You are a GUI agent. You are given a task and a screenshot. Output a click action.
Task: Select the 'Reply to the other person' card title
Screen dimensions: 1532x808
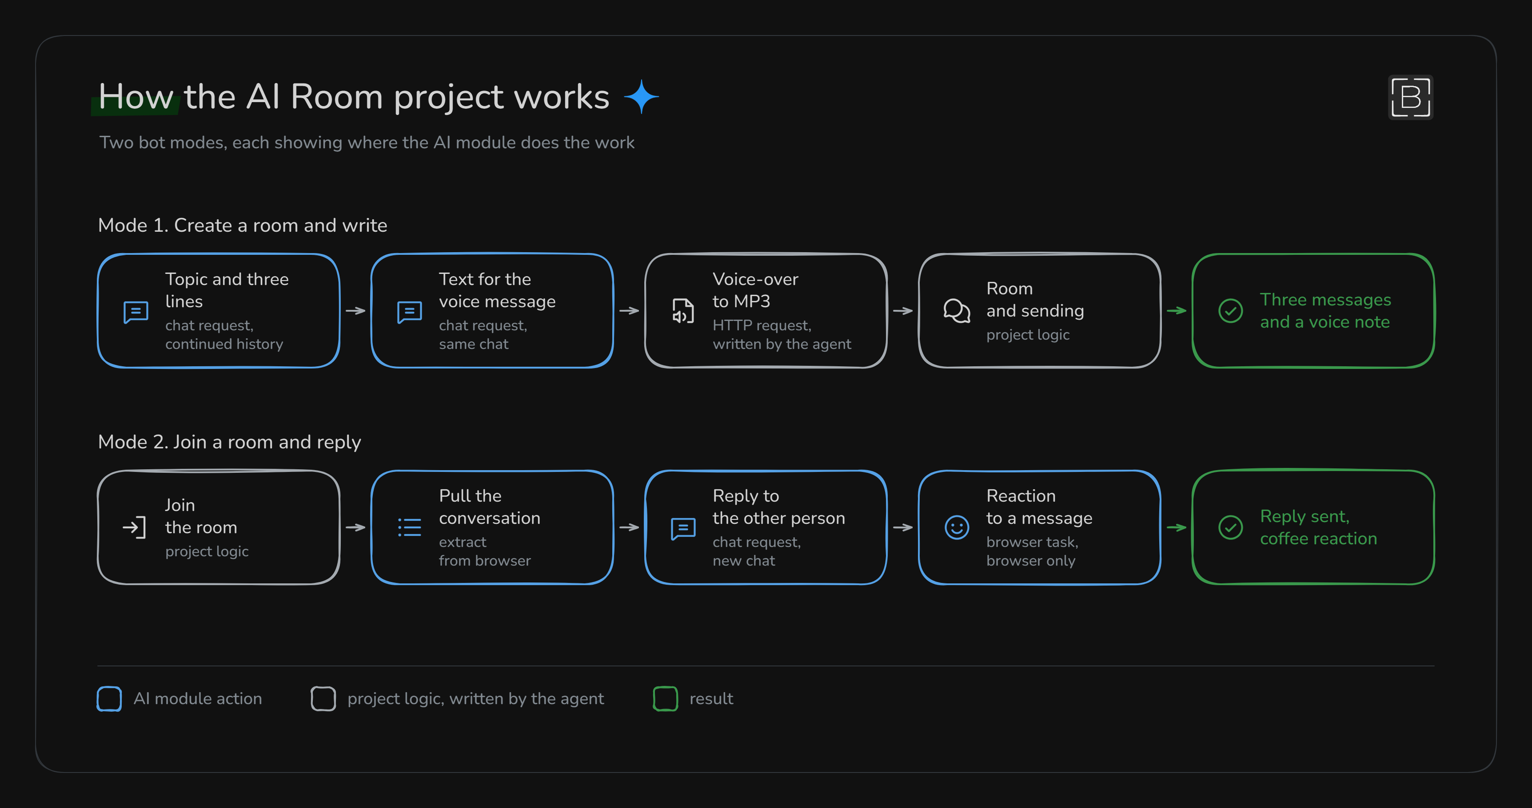tap(778, 507)
